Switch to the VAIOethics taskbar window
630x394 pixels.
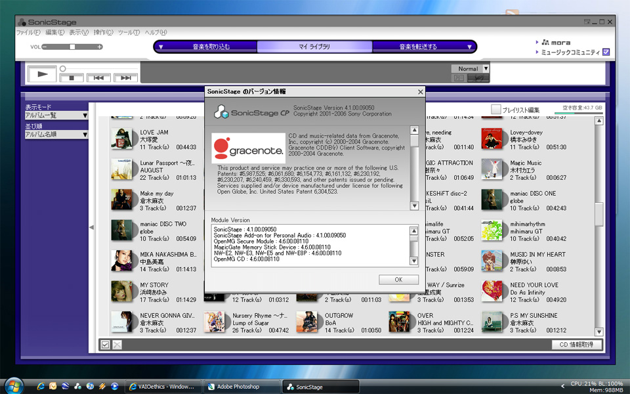click(162, 387)
